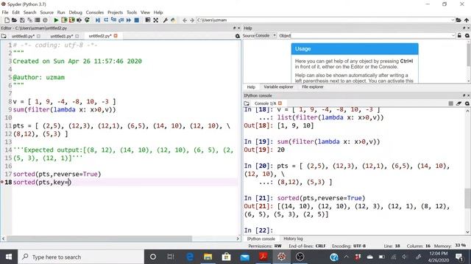The width and height of the screenshot is (471, 264).
Task: Close the untitled0.py tab
Action: coord(38,36)
